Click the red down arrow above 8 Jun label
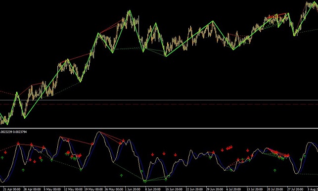The image size is (318, 191). pyautogui.click(x=152, y=154)
